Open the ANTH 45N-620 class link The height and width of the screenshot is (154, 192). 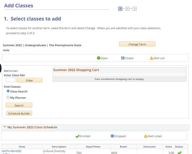click(x=12, y=151)
